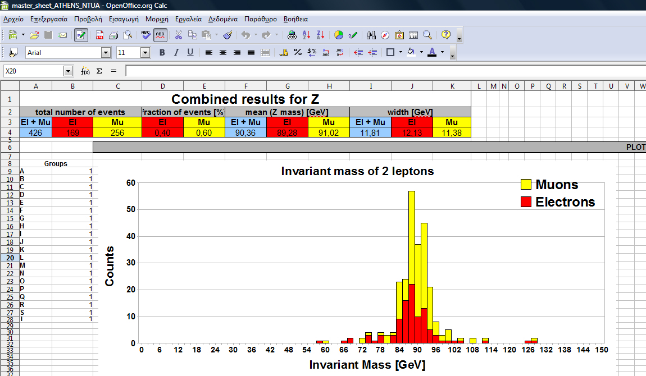646x376 pixels.
Task: Merge cells icon
Action: [x=265, y=53]
